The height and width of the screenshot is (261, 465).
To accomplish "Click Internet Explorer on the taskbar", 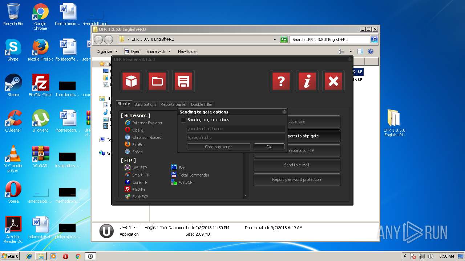I will point(29,256).
